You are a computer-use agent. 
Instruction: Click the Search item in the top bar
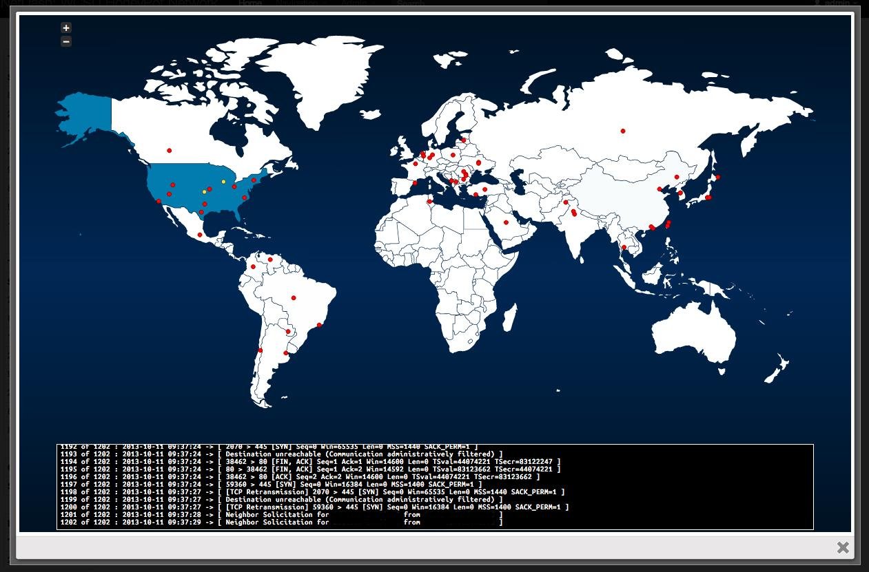tap(411, 3)
